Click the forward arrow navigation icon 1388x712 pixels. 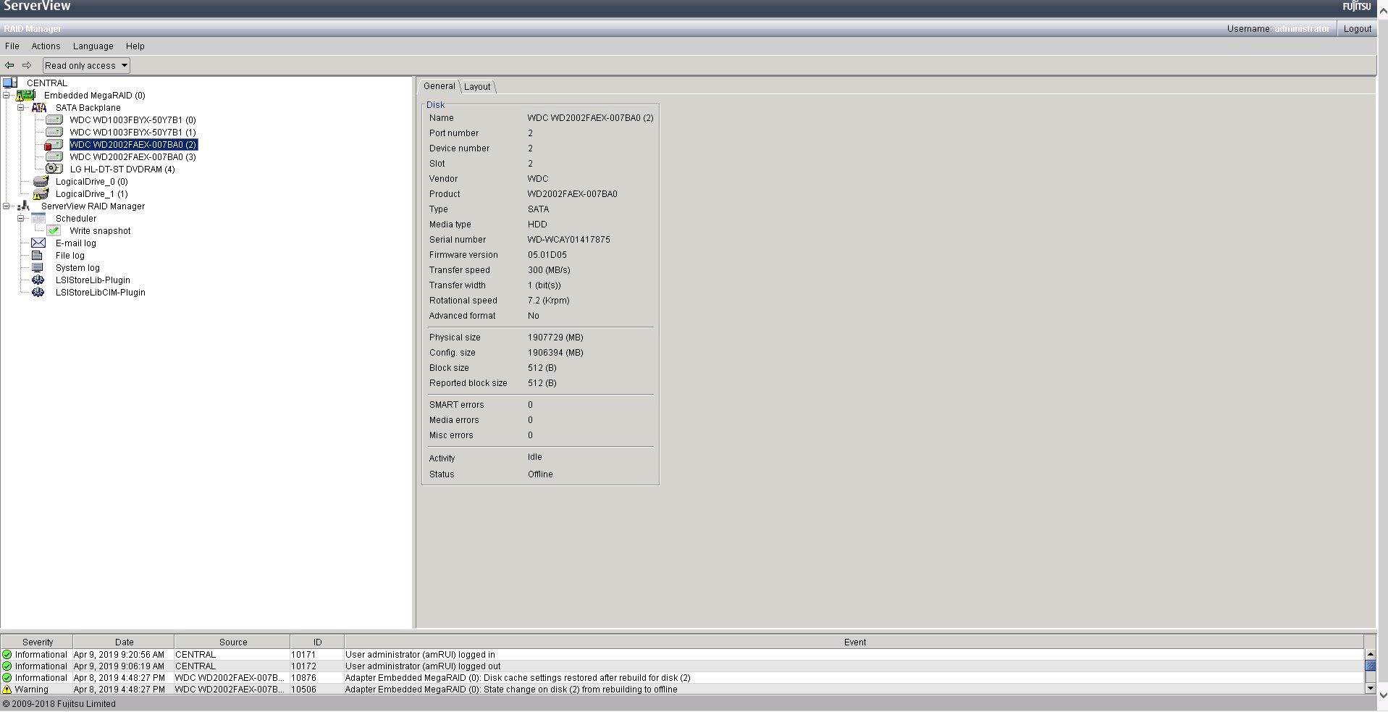27,65
